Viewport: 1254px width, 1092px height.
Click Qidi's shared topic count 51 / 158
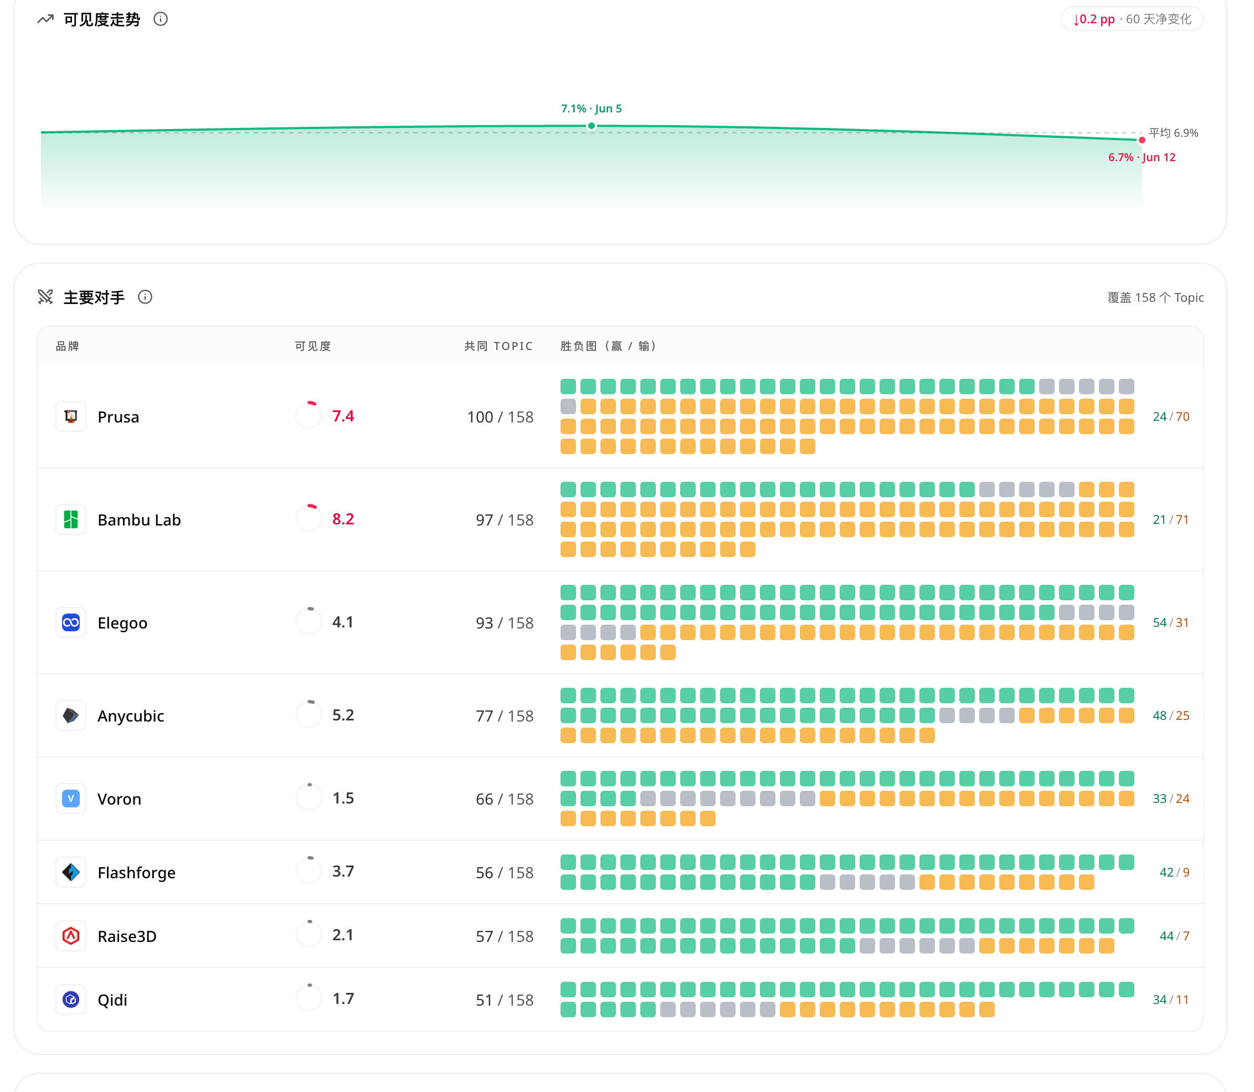505,1000
